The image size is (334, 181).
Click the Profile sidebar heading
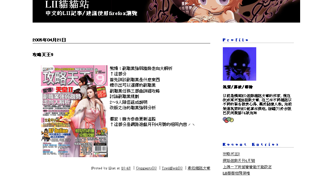(235, 40)
